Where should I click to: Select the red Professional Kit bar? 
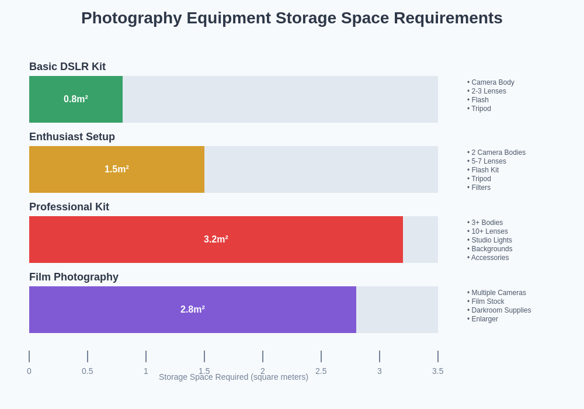click(x=216, y=240)
